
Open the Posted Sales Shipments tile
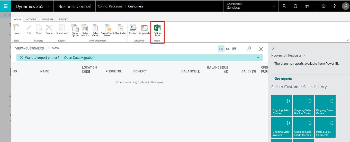(325, 127)
